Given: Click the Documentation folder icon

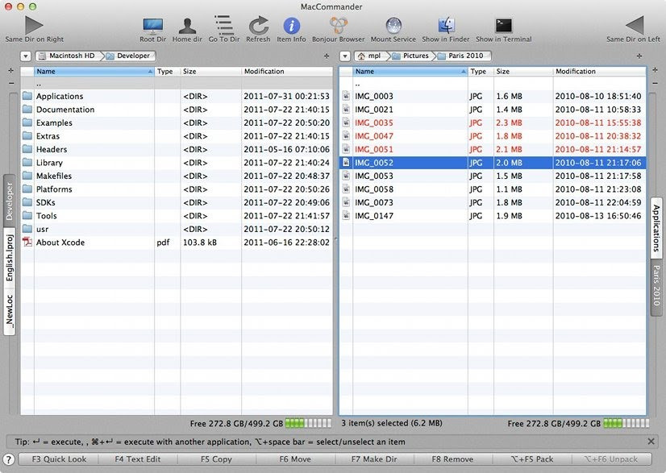Looking at the screenshot, I should pos(27,109).
